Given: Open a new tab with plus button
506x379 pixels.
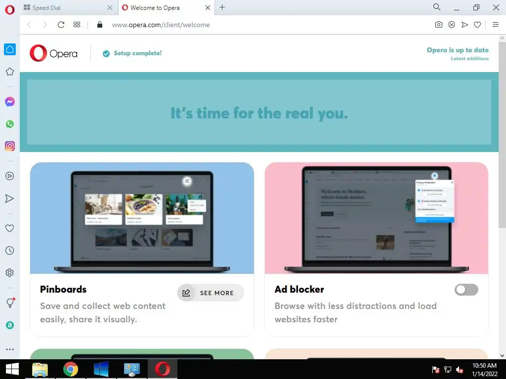Looking at the screenshot, I should (x=222, y=7).
